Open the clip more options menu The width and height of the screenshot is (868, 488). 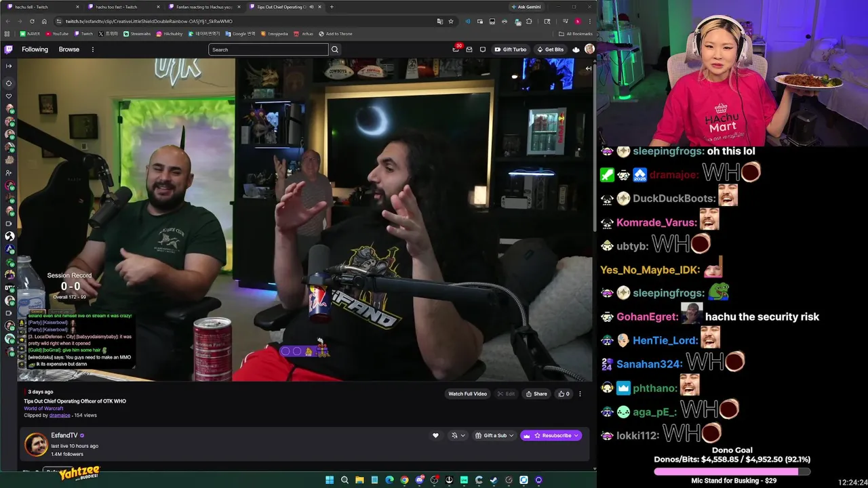coord(580,394)
